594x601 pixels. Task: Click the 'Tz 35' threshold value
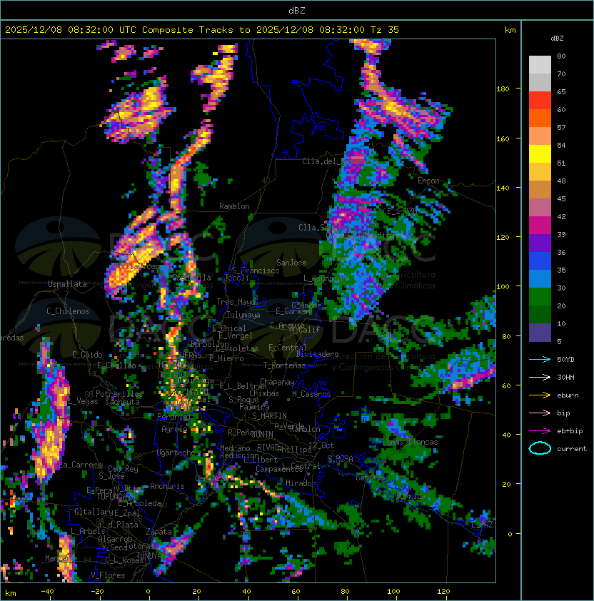pyautogui.click(x=385, y=30)
